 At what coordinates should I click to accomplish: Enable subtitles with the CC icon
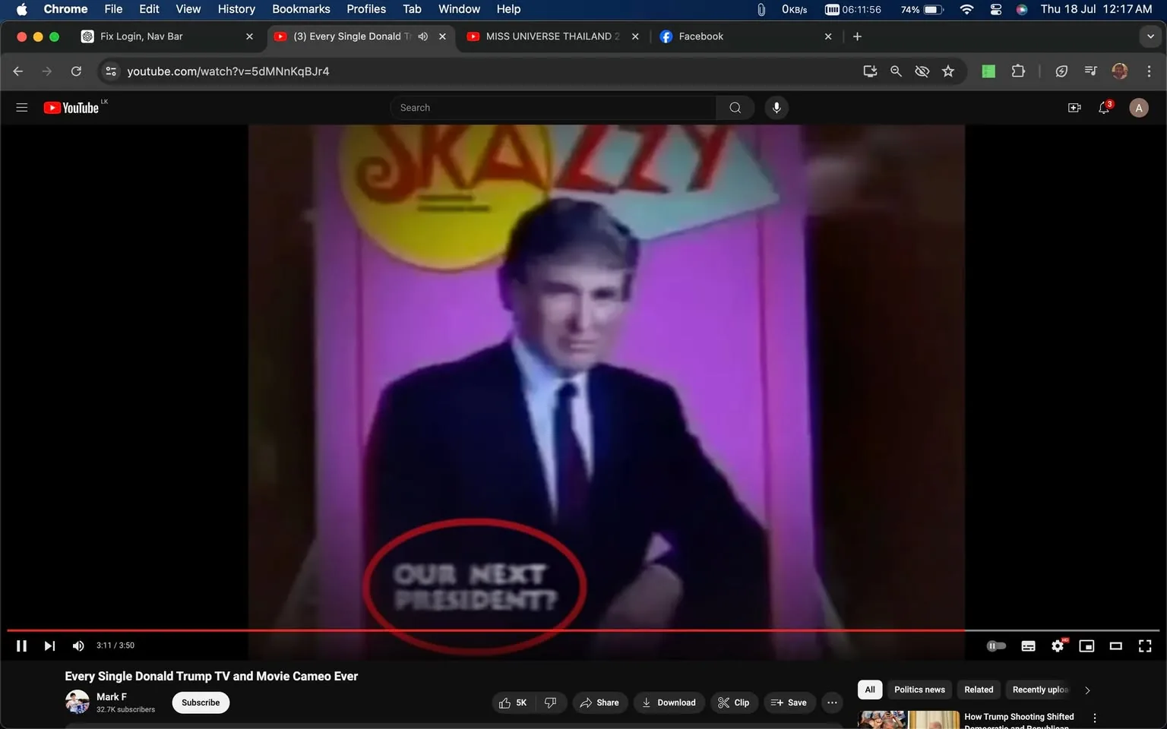(1028, 645)
